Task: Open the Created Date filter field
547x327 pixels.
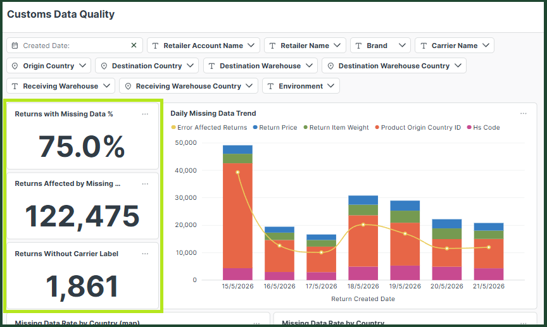Action: pyautogui.click(x=75, y=46)
